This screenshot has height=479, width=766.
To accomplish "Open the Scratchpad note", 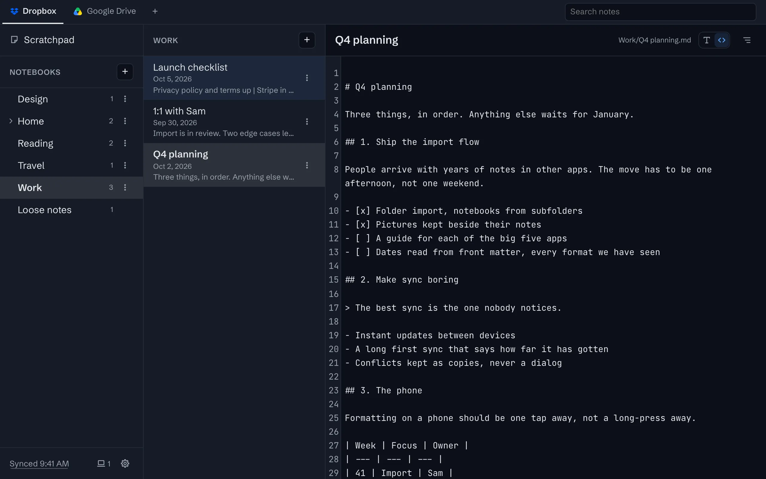I will (x=72, y=40).
